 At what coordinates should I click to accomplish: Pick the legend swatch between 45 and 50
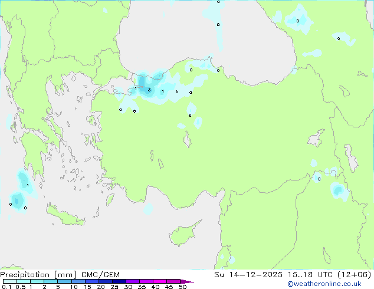175,281
